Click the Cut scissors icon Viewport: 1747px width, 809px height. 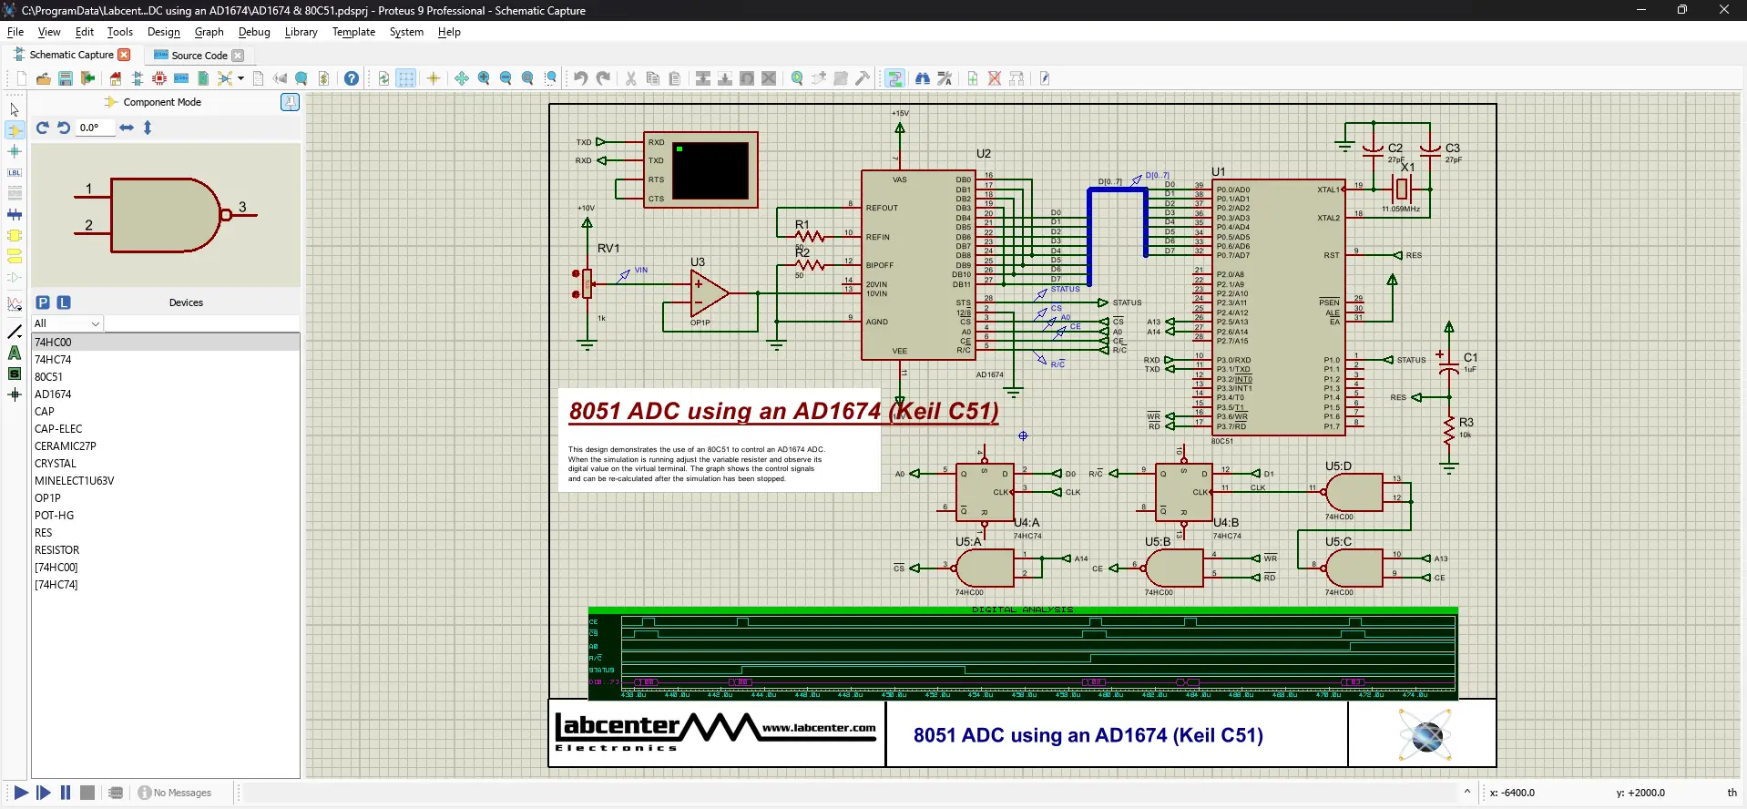point(630,78)
